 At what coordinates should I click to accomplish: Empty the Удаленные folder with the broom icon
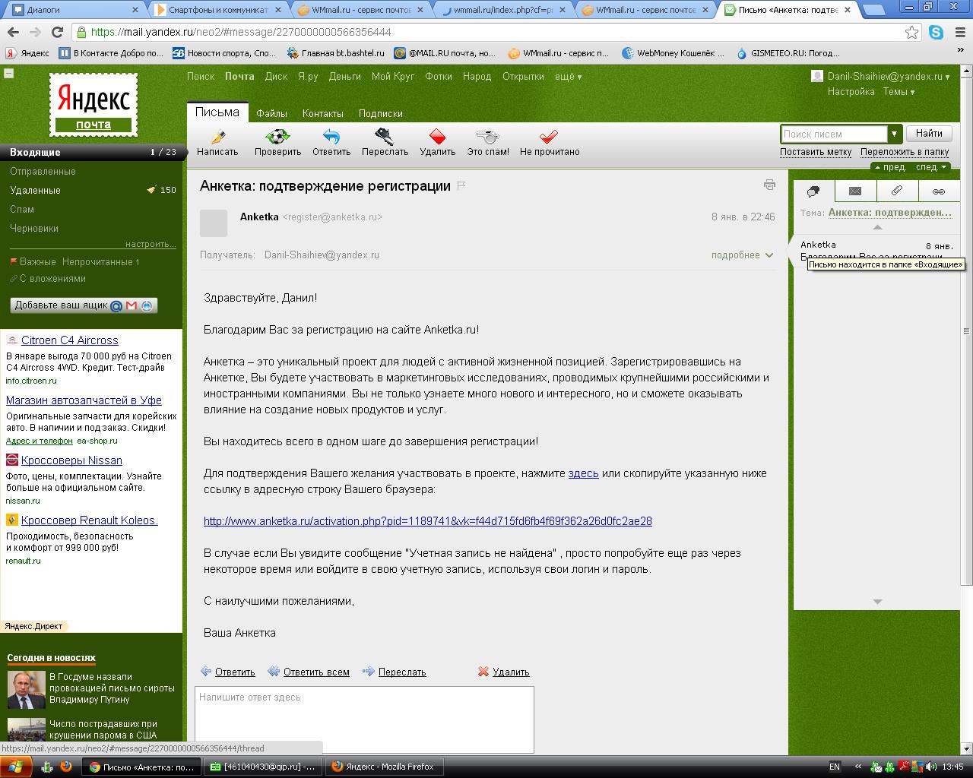click(x=151, y=190)
